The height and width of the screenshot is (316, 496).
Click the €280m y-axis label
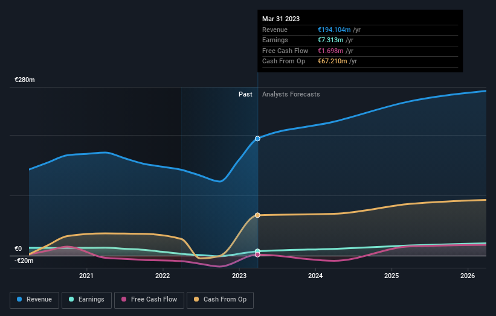[25, 80]
